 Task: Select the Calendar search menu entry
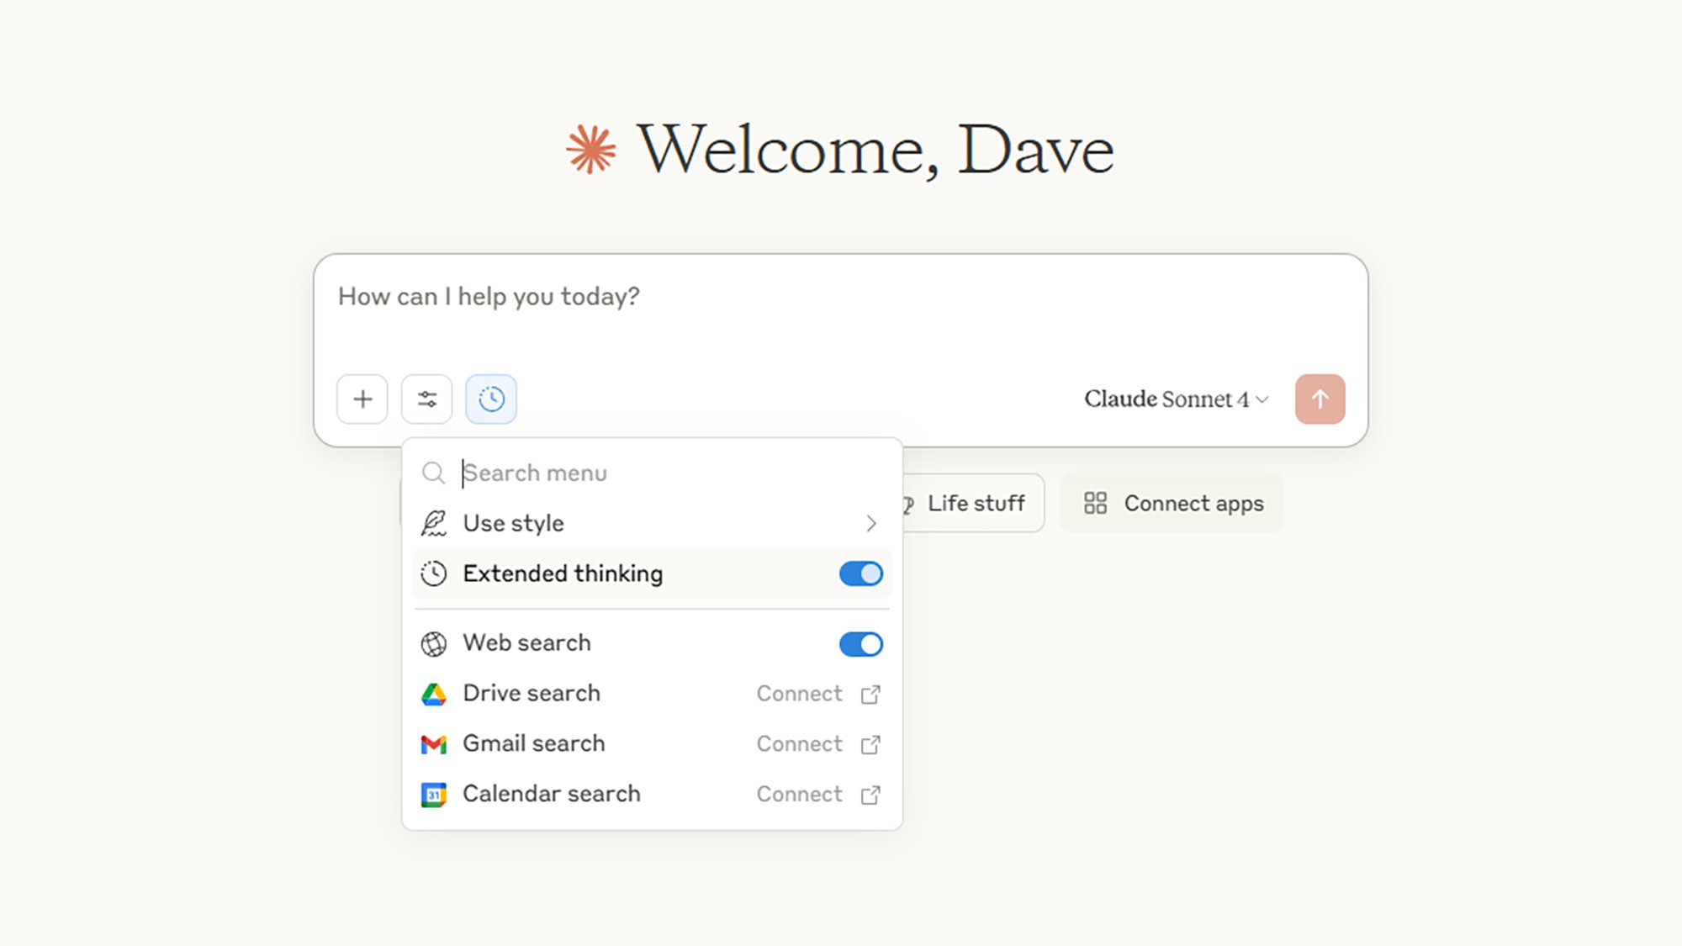pyautogui.click(x=652, y=795)
